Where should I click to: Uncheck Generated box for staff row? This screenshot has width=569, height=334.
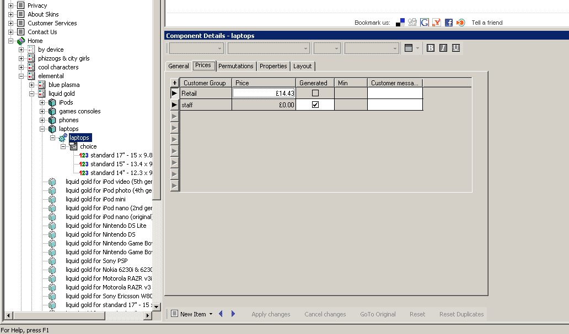coord(315,105)
